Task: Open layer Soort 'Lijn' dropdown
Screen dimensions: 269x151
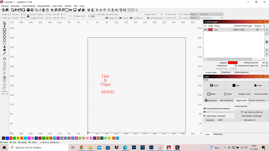Action: pos(223,30)
